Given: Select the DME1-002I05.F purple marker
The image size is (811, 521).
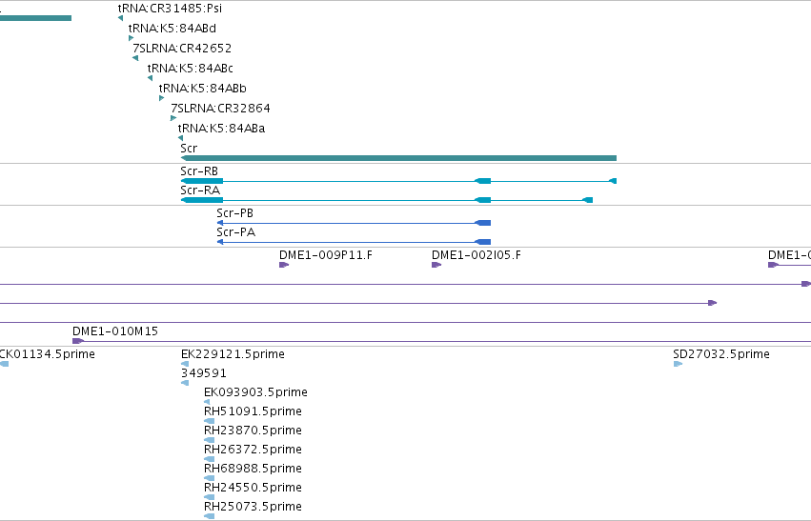Looking at the screenshot, I should 436,265.
